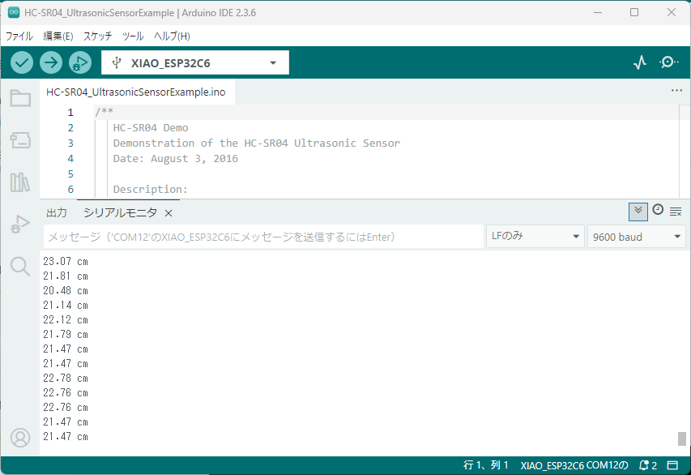Screen dimensions: 691x475
Task: Click the Verify sketch checkmark button
Action: (x=22, y=62)
